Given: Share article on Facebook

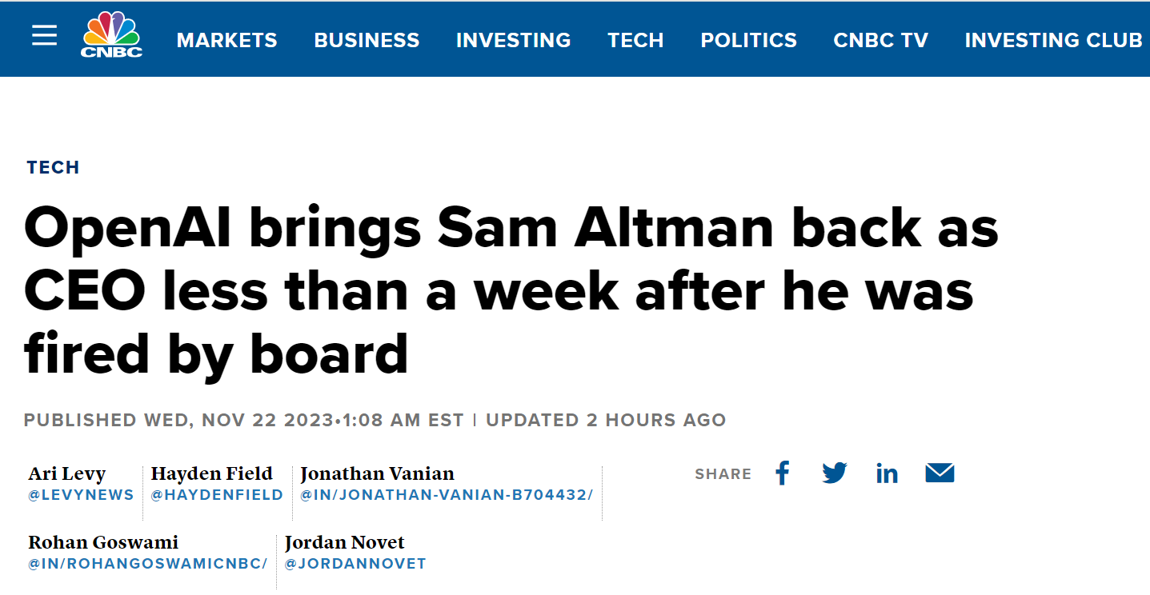Looking at the screenshot, I should tap(783, 473).
